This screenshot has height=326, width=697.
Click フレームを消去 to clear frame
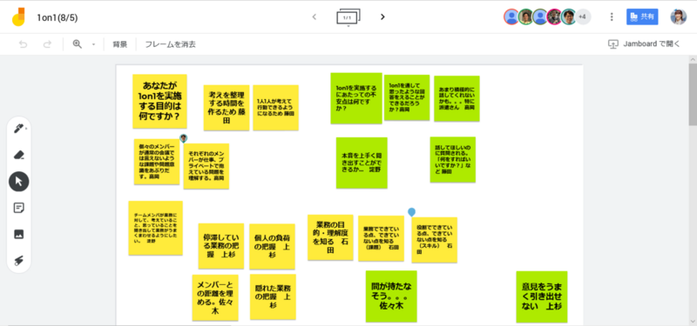click(x=170, y=44)
